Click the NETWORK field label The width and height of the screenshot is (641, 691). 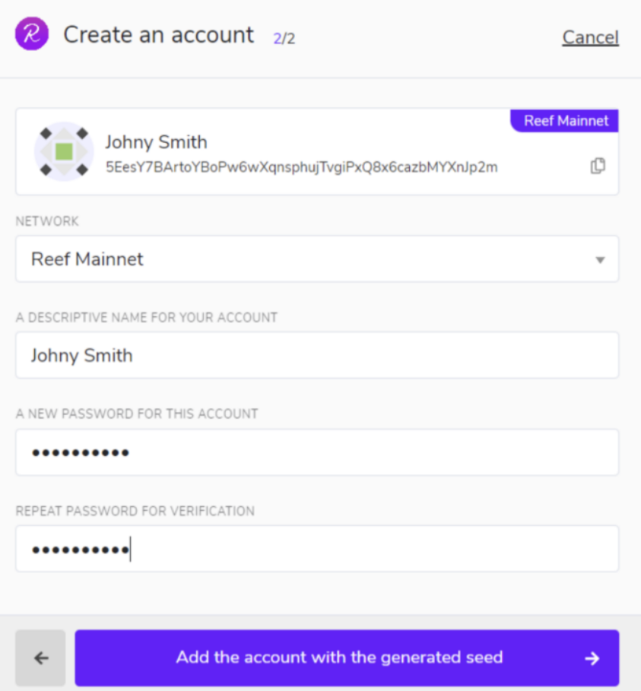pos(47,221)
